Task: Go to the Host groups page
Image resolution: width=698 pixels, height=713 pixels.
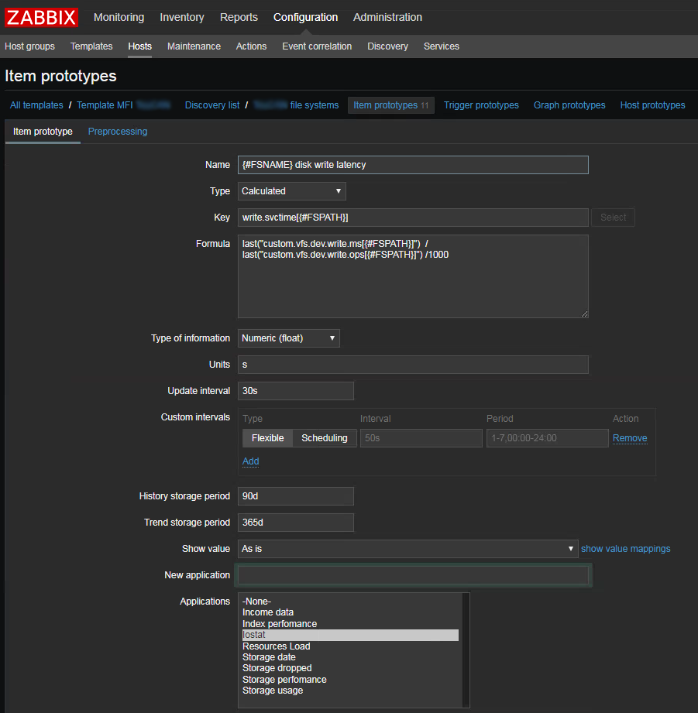Action: tap(29, 46)
